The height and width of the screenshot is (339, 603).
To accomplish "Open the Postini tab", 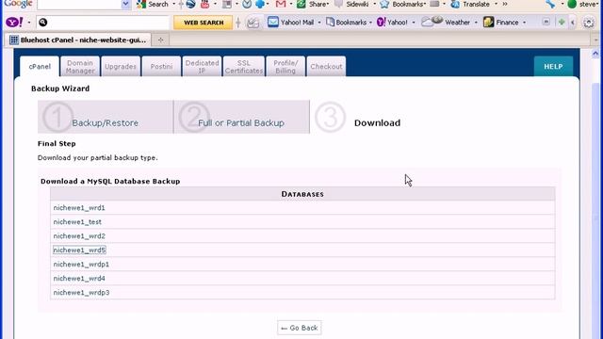I will [161, 67].
